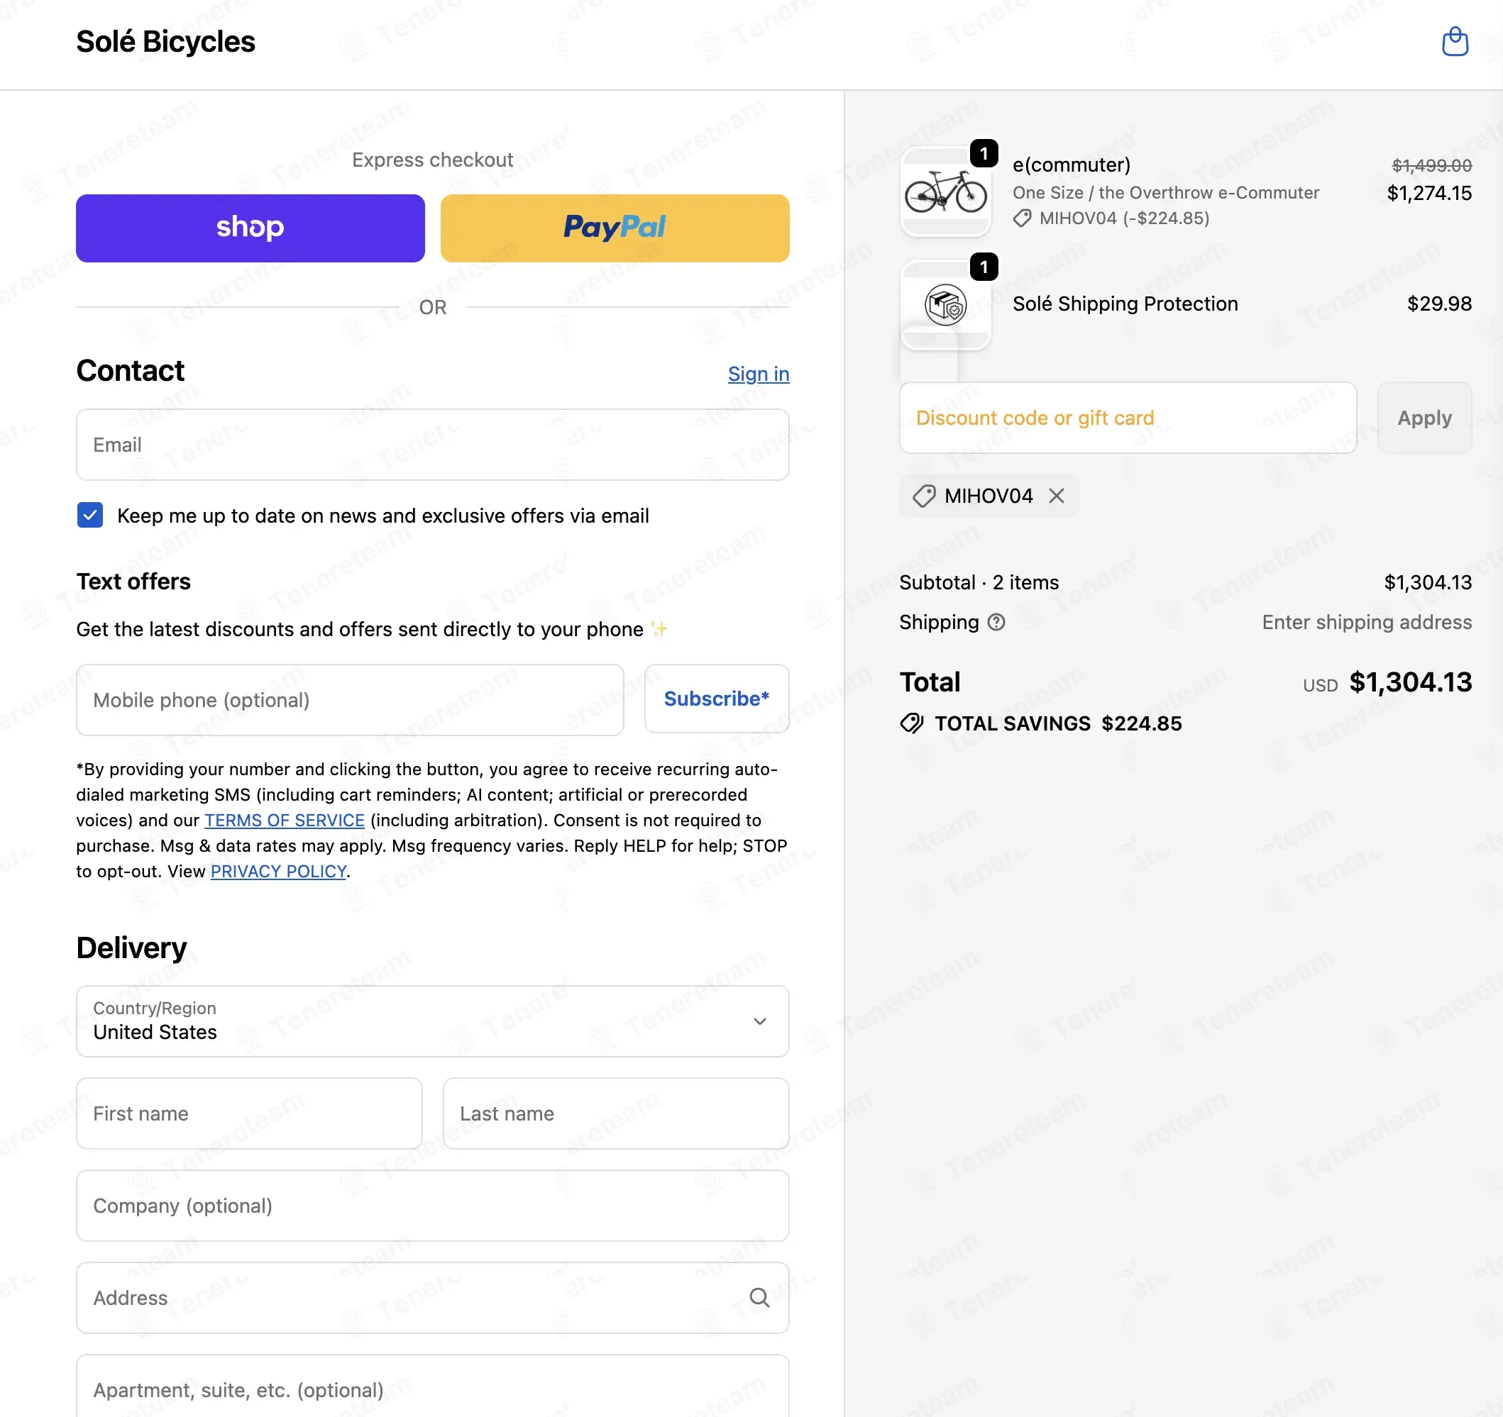This screenshot has width=1503, height=1417.
Task: Focus the Email input field
Action: [432, 445]
